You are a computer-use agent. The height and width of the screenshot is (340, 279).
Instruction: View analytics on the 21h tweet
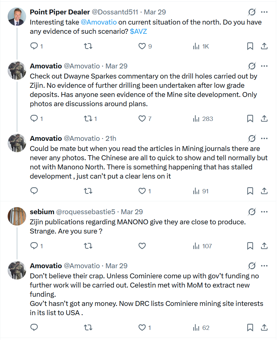pos(201,191)
